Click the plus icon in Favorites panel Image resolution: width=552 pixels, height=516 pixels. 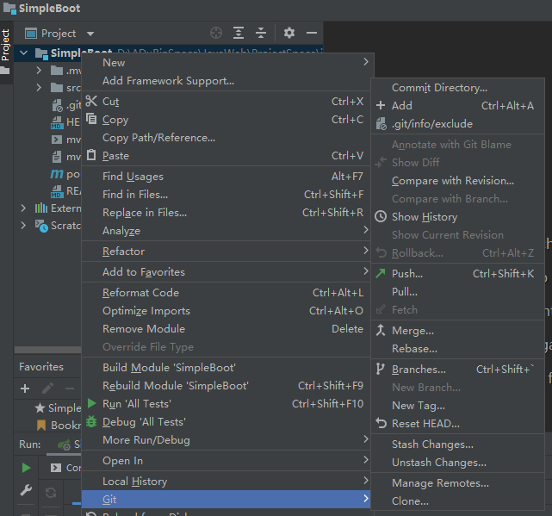(25, 389)
